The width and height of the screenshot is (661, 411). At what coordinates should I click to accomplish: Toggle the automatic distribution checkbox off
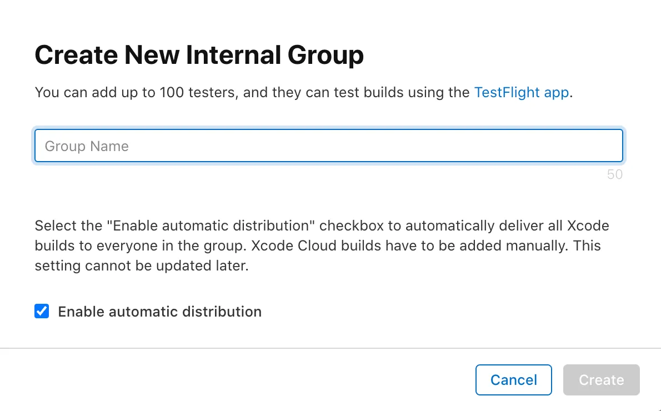[x=42, y=312]
